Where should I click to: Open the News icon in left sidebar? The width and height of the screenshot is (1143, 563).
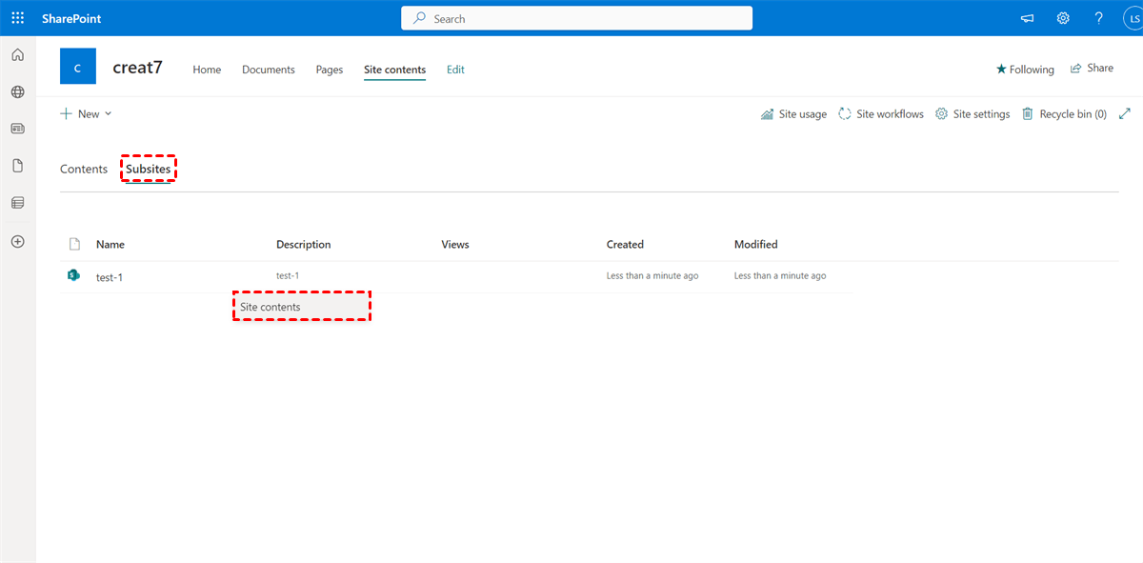click(x=17, y=129)
